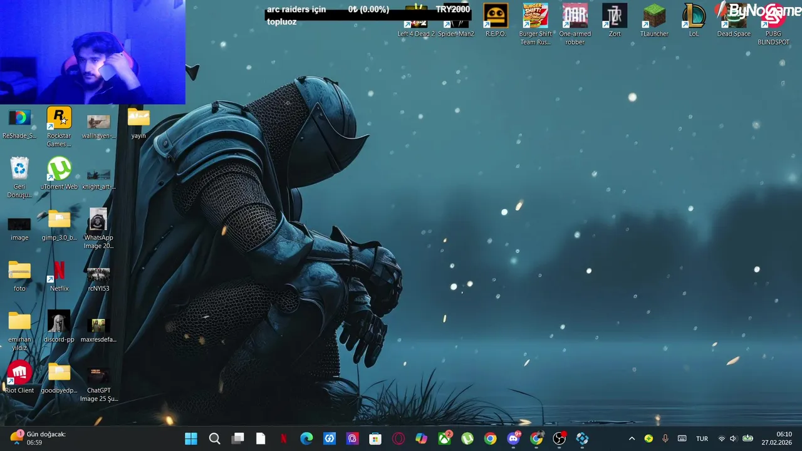Open Task View in taskbar

point(237,438)
